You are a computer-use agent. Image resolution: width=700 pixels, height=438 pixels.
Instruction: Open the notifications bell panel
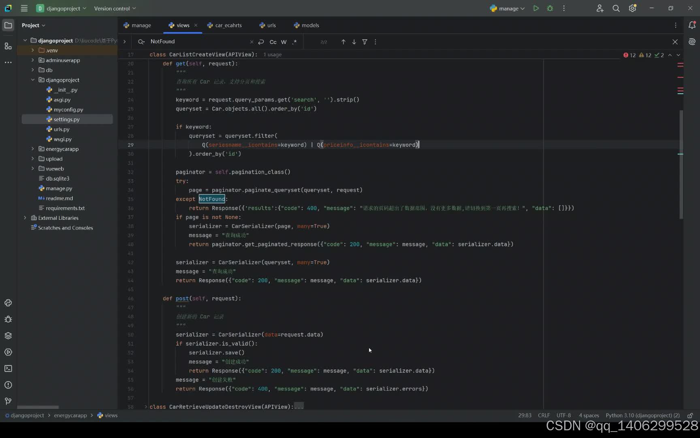[692, 25]
